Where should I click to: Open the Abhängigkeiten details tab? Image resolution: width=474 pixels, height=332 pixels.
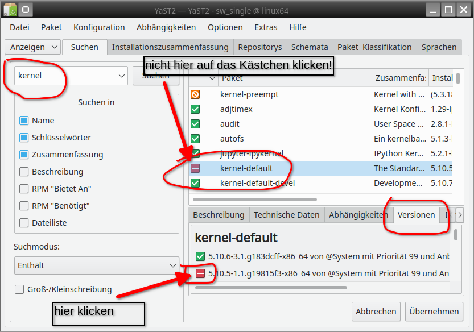pos(358,215)
